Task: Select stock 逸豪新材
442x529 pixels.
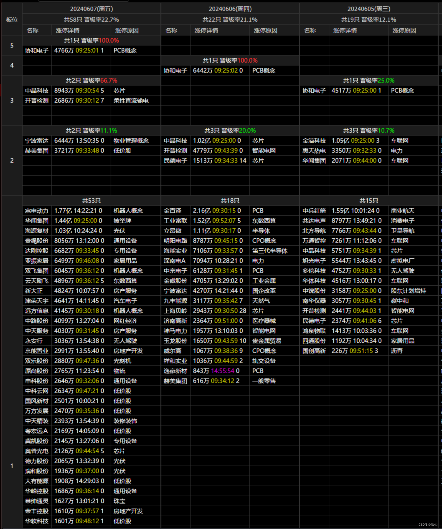Action: 175,371
